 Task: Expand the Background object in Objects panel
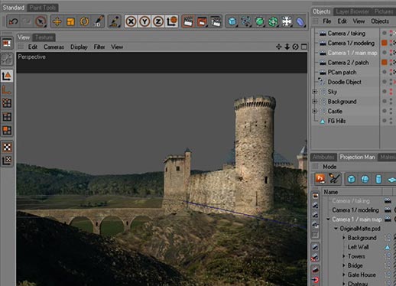315,101
